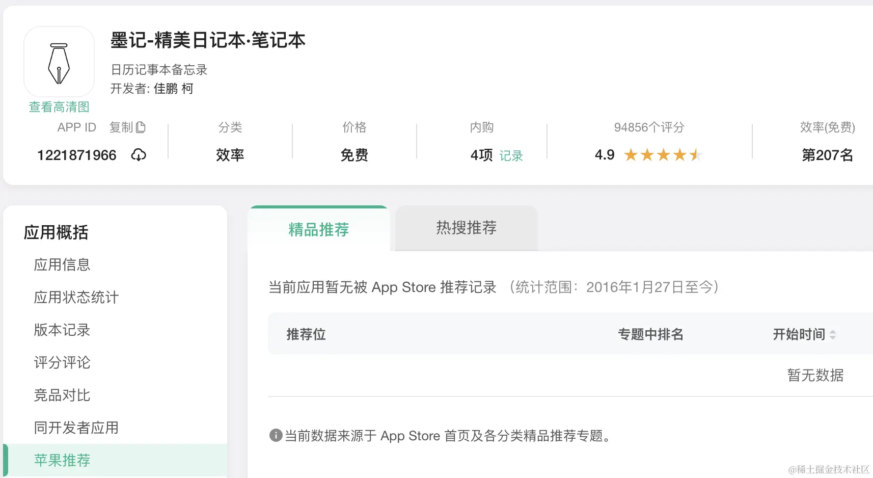Viewport: 873px width, 478px height.
Task: Open 版本记录 in the sidebar
Action: coord(62,330)
